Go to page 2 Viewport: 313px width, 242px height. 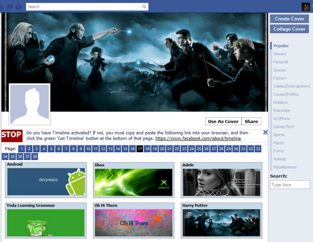pyautogui.click(x=29, y=149)
